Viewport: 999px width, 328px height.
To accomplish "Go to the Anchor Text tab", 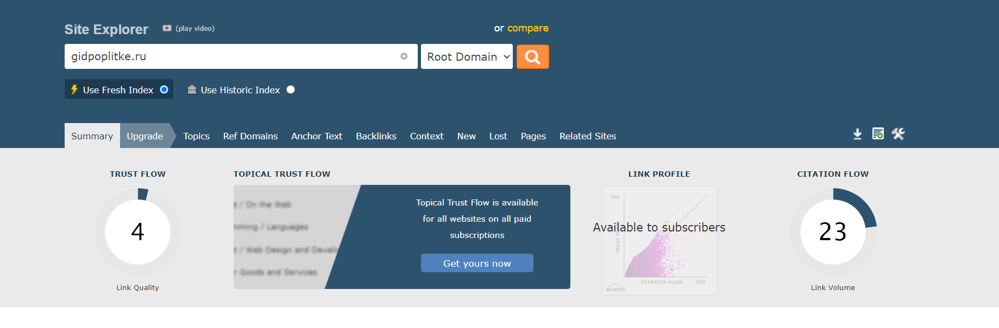I will [317, 136].
